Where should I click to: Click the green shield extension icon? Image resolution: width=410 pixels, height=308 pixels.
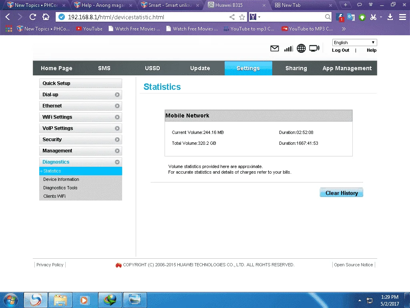(362, 17)
